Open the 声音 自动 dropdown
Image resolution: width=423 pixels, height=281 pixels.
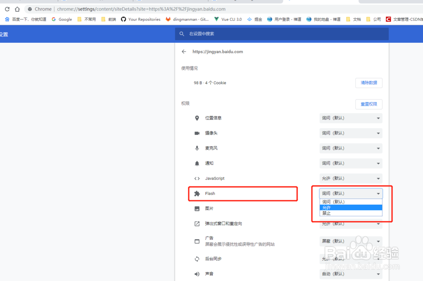point(350,274)
